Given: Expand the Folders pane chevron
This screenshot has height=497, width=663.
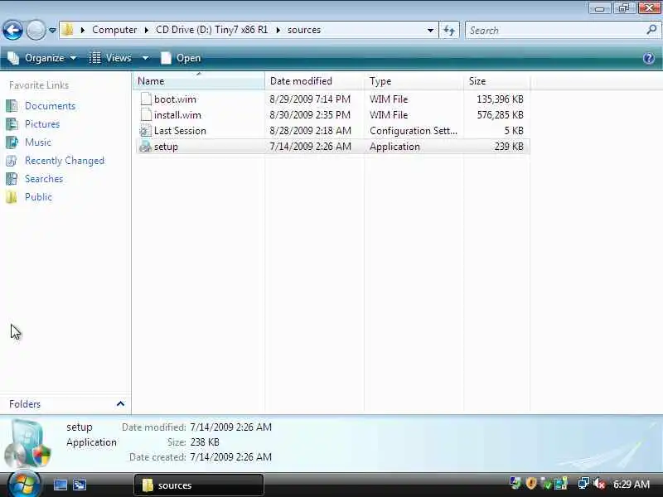Looking at the screenshot, I should 120,404.
